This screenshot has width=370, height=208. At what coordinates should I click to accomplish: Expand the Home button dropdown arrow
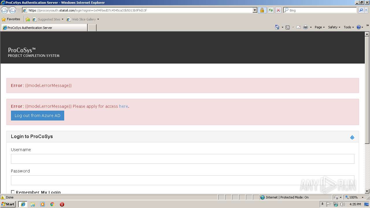click(x=282, y=27)
